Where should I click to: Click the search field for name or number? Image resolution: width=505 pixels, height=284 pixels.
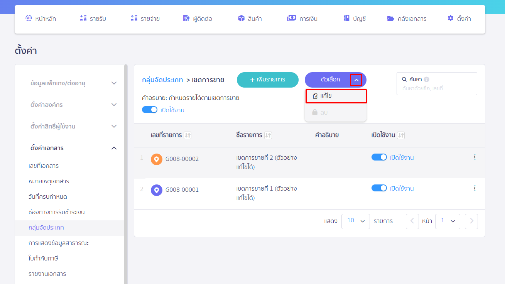click(437, 88)
